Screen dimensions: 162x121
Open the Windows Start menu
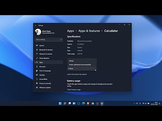[60, 103]
